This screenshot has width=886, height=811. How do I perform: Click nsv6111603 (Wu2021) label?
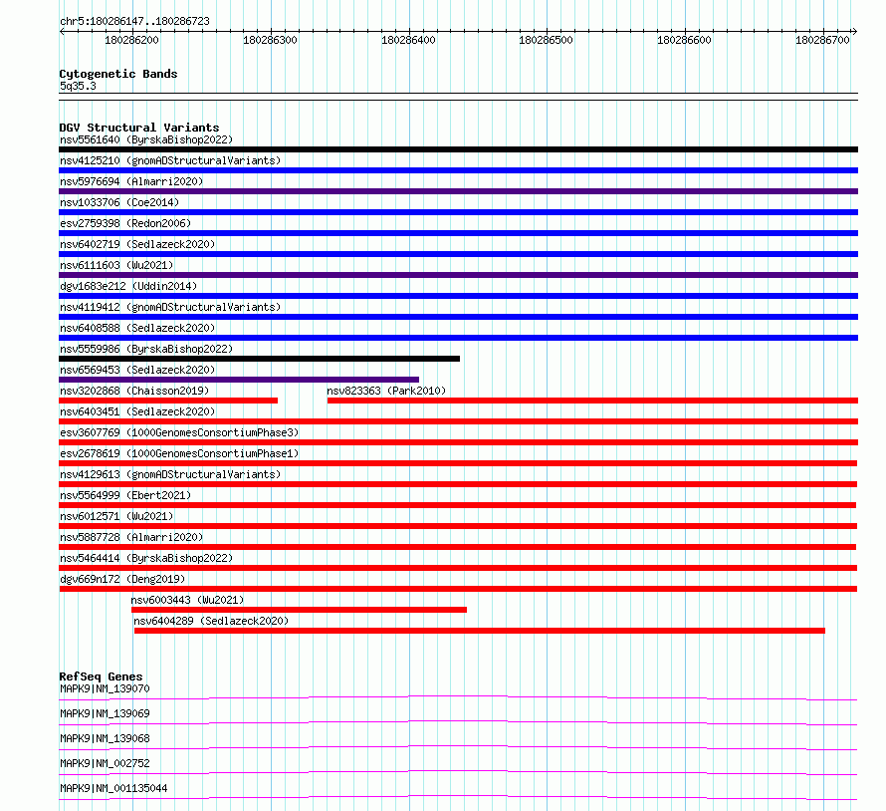116,265
